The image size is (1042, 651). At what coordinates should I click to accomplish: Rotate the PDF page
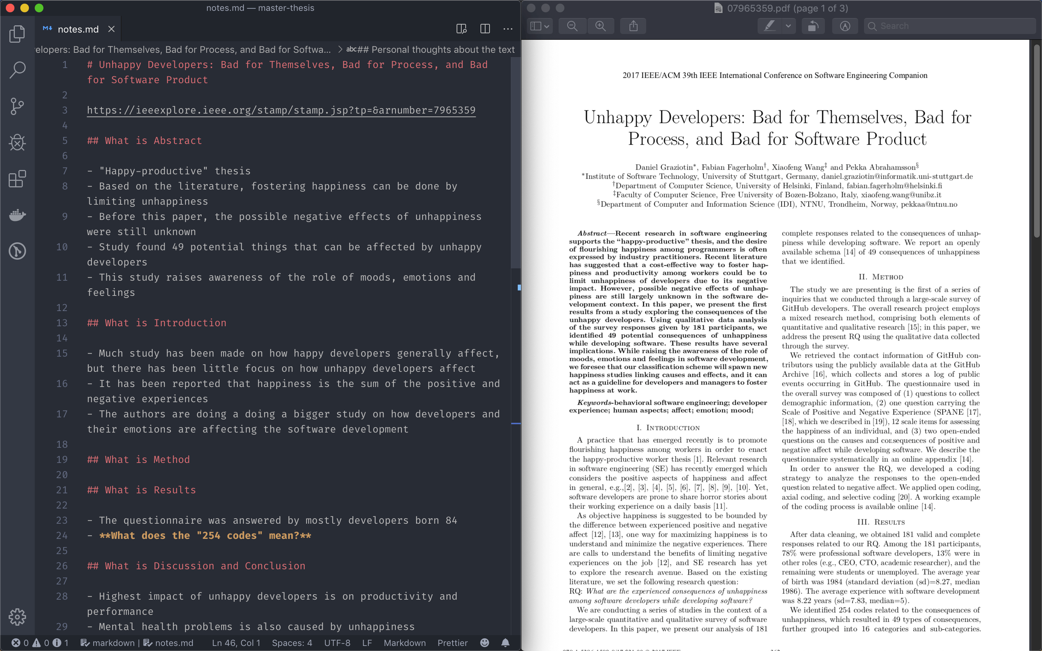tap(813, 26)
